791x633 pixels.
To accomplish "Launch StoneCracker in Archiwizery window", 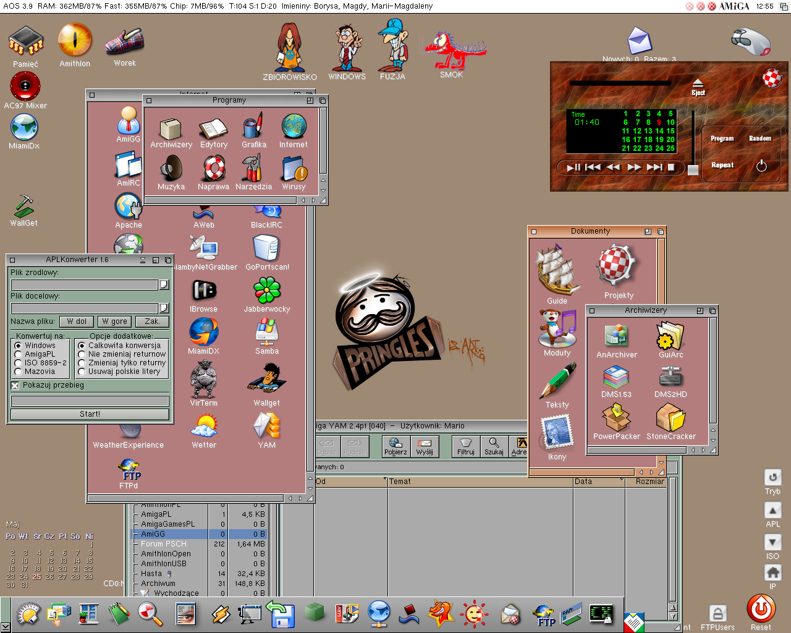I will (670, 417).
